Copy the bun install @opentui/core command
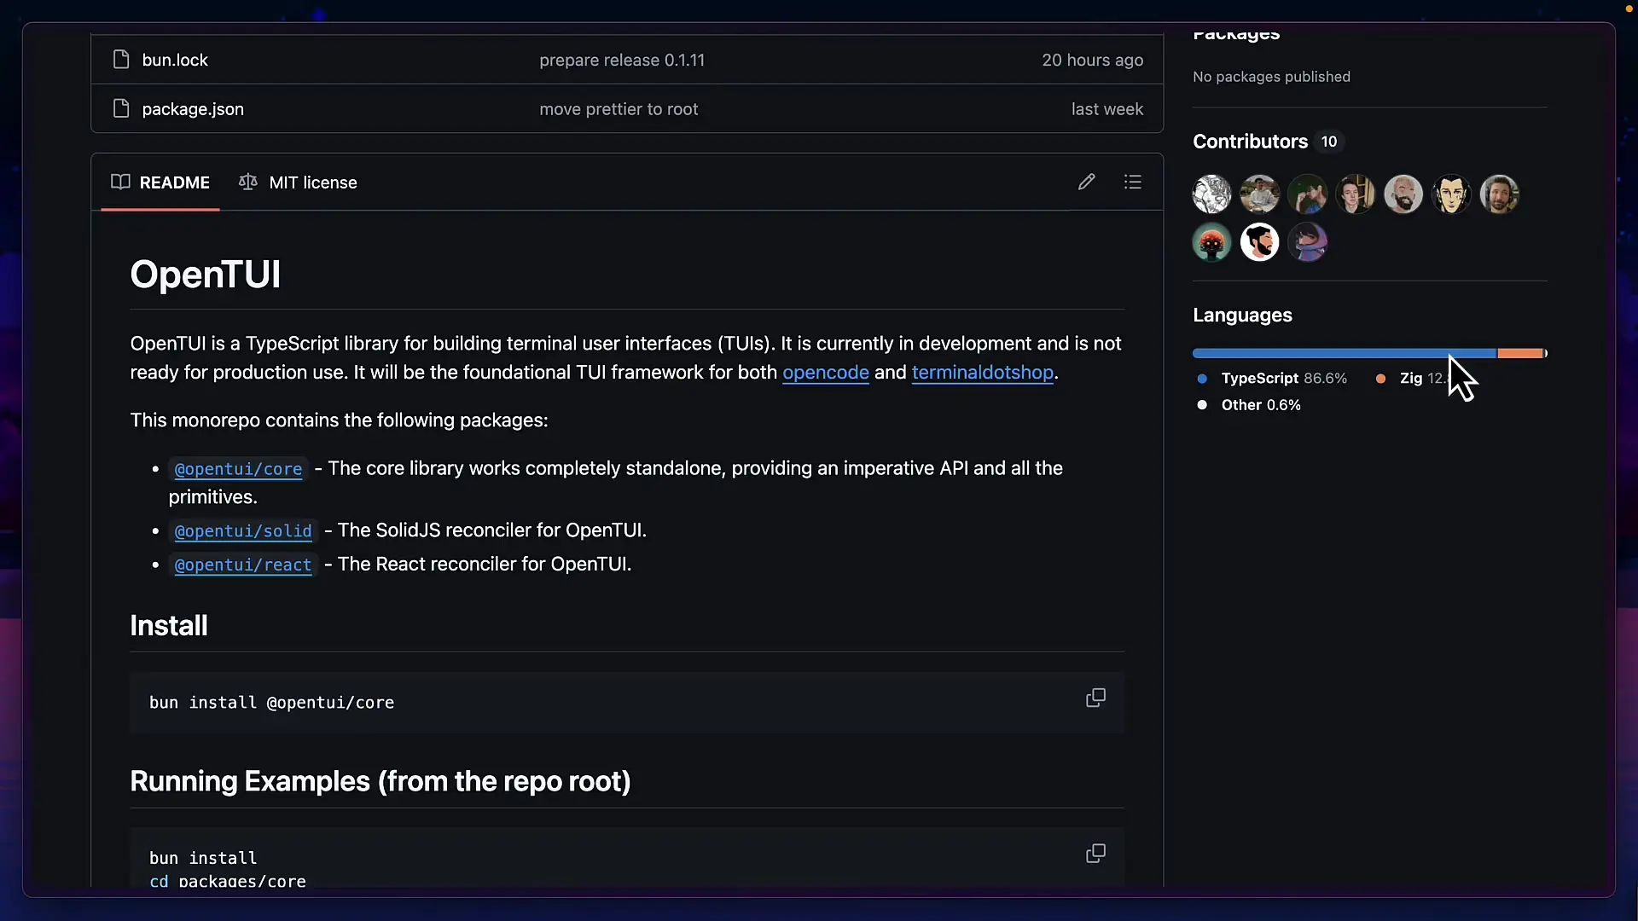Image resolution: width=1638 pixels, height=921 pixels. (x=1095, y=698)
